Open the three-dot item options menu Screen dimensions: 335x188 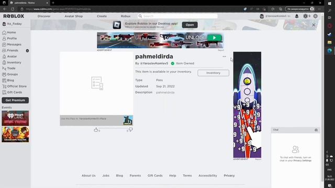point(224,56)
